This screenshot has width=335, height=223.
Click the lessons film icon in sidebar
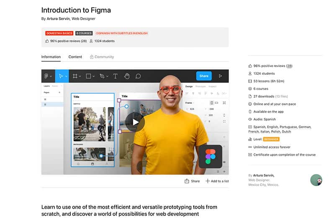(x=250, y=81)
